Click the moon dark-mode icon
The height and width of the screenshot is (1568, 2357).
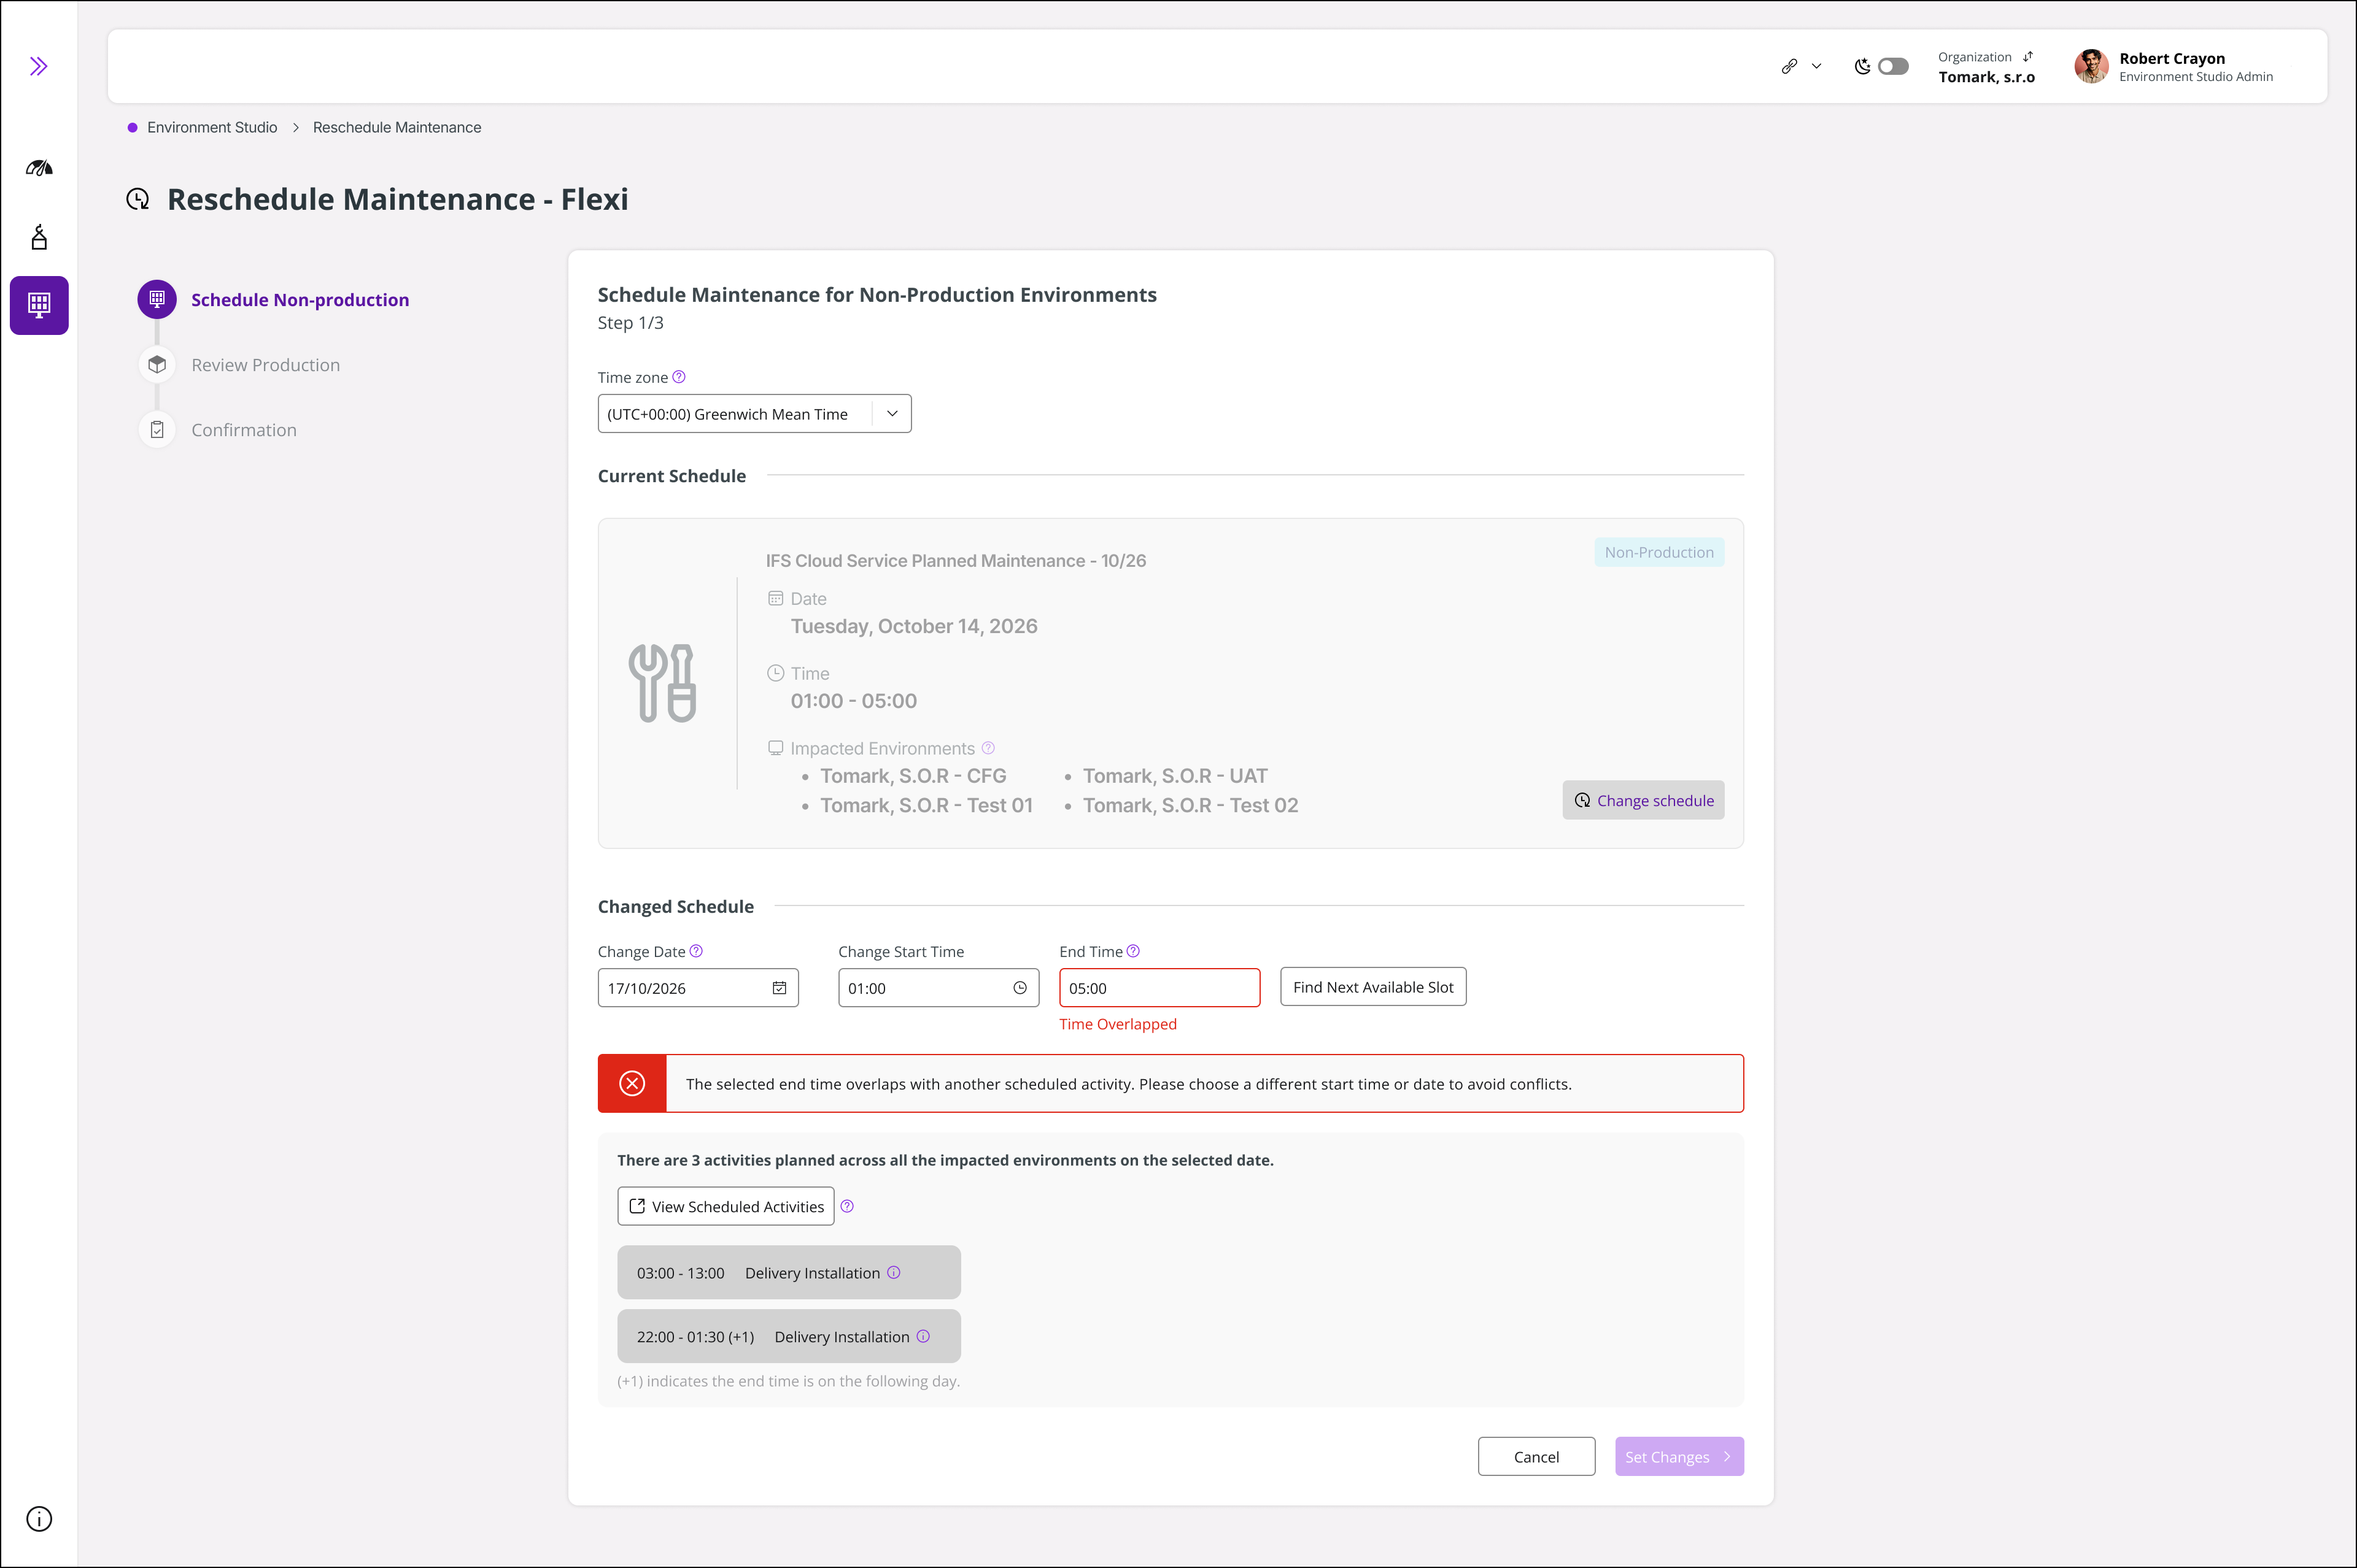[1862, 66]
